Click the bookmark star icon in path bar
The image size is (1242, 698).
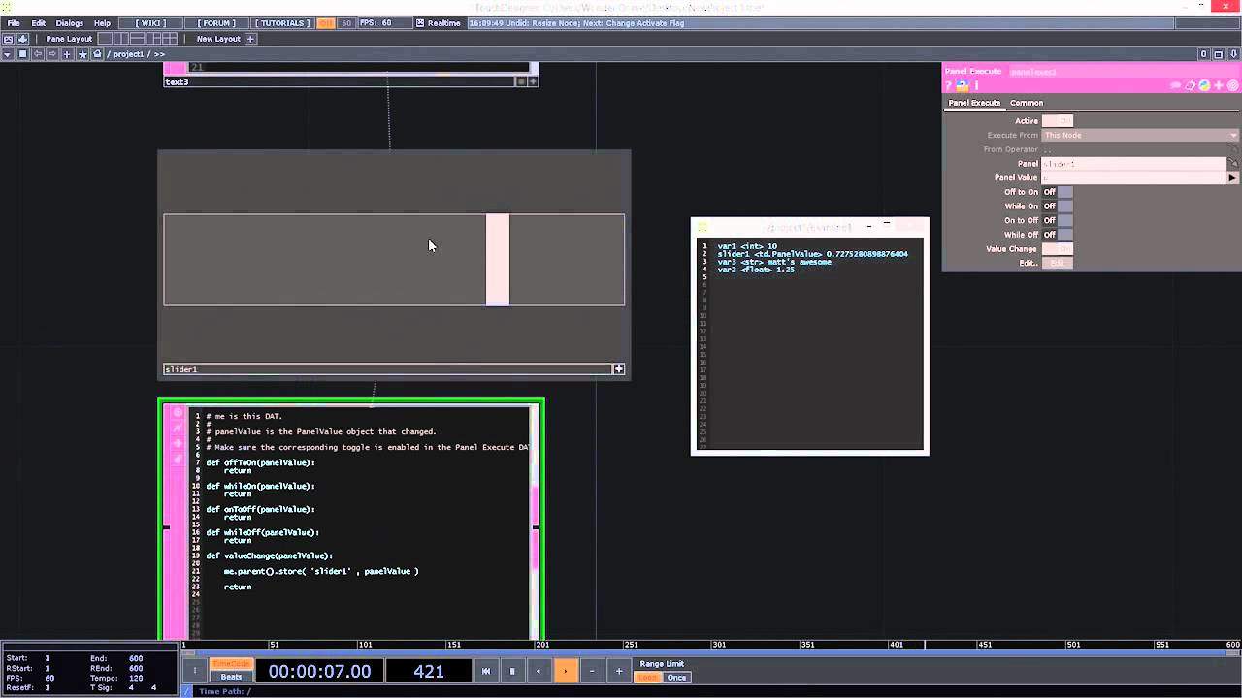coord(82,54)
